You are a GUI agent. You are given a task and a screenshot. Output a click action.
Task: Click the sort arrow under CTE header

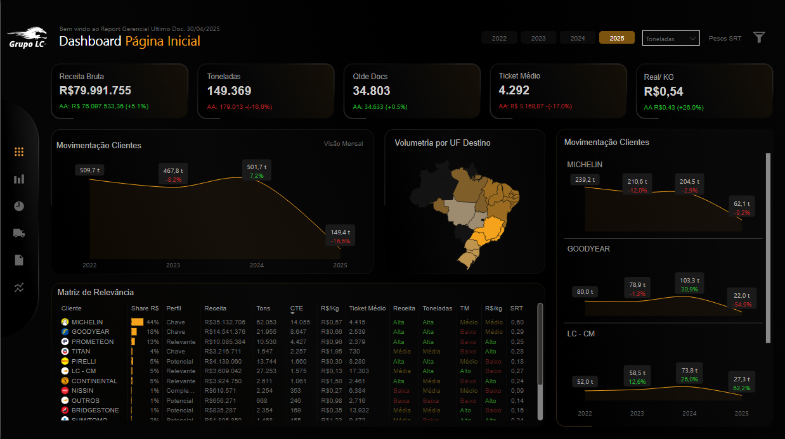(x=293, y=314)
